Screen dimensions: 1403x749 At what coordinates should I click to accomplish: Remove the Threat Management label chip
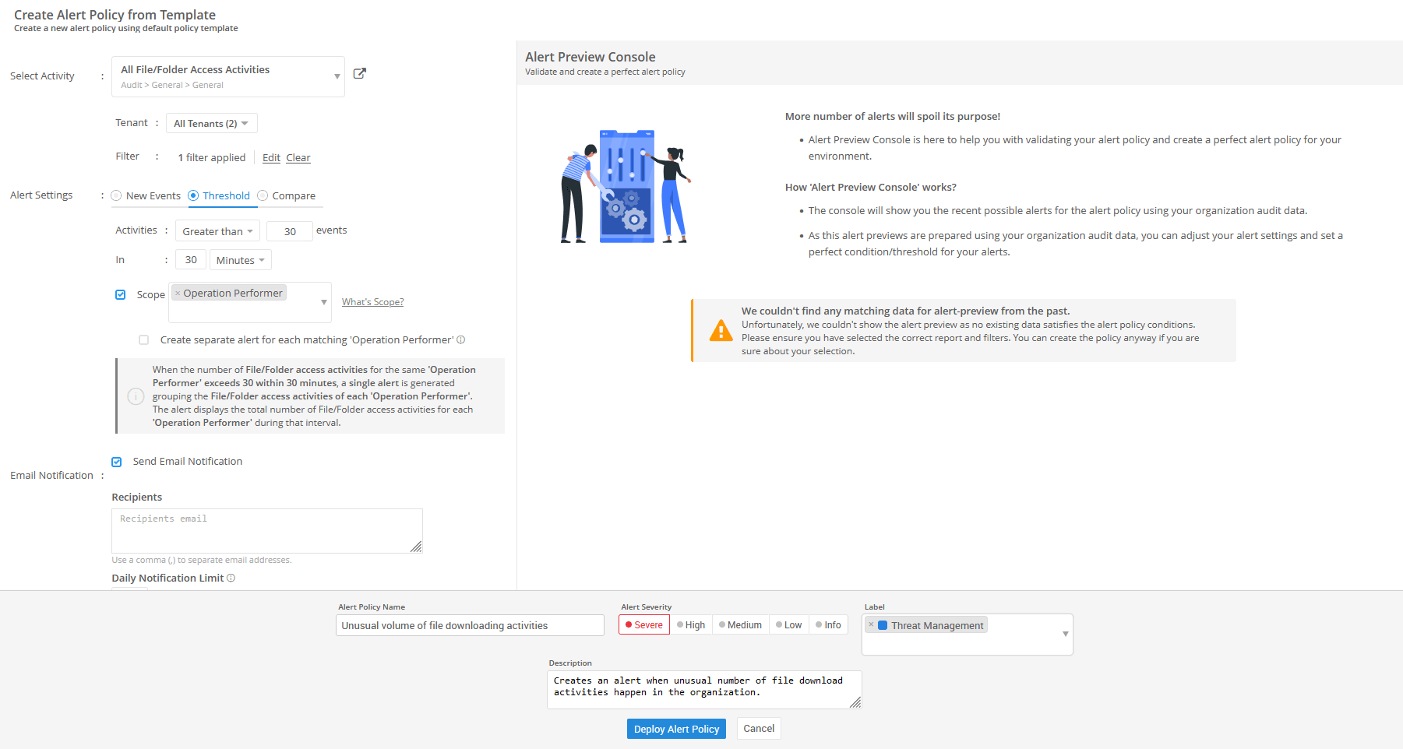click(870, 624)
